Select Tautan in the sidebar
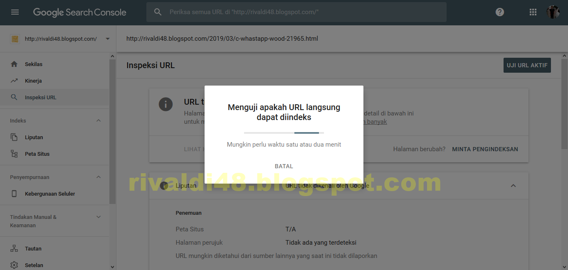568x270 pixels. [x=34, y=248]
